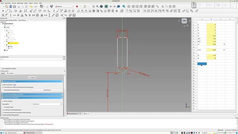
Task: Apply the lock constraint tool
Action: (x=42, y=15)
